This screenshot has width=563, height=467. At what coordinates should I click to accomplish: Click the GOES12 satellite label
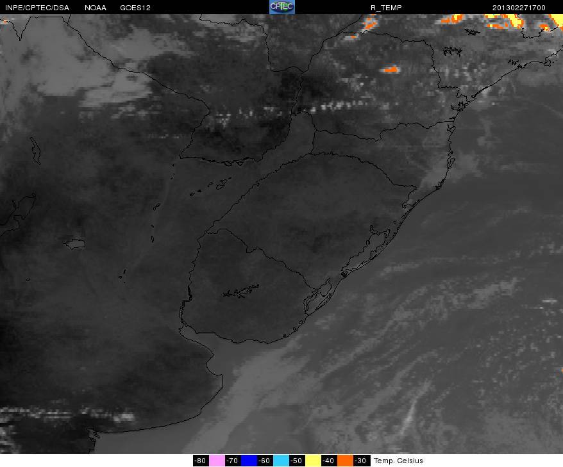(x=135, y=8)
